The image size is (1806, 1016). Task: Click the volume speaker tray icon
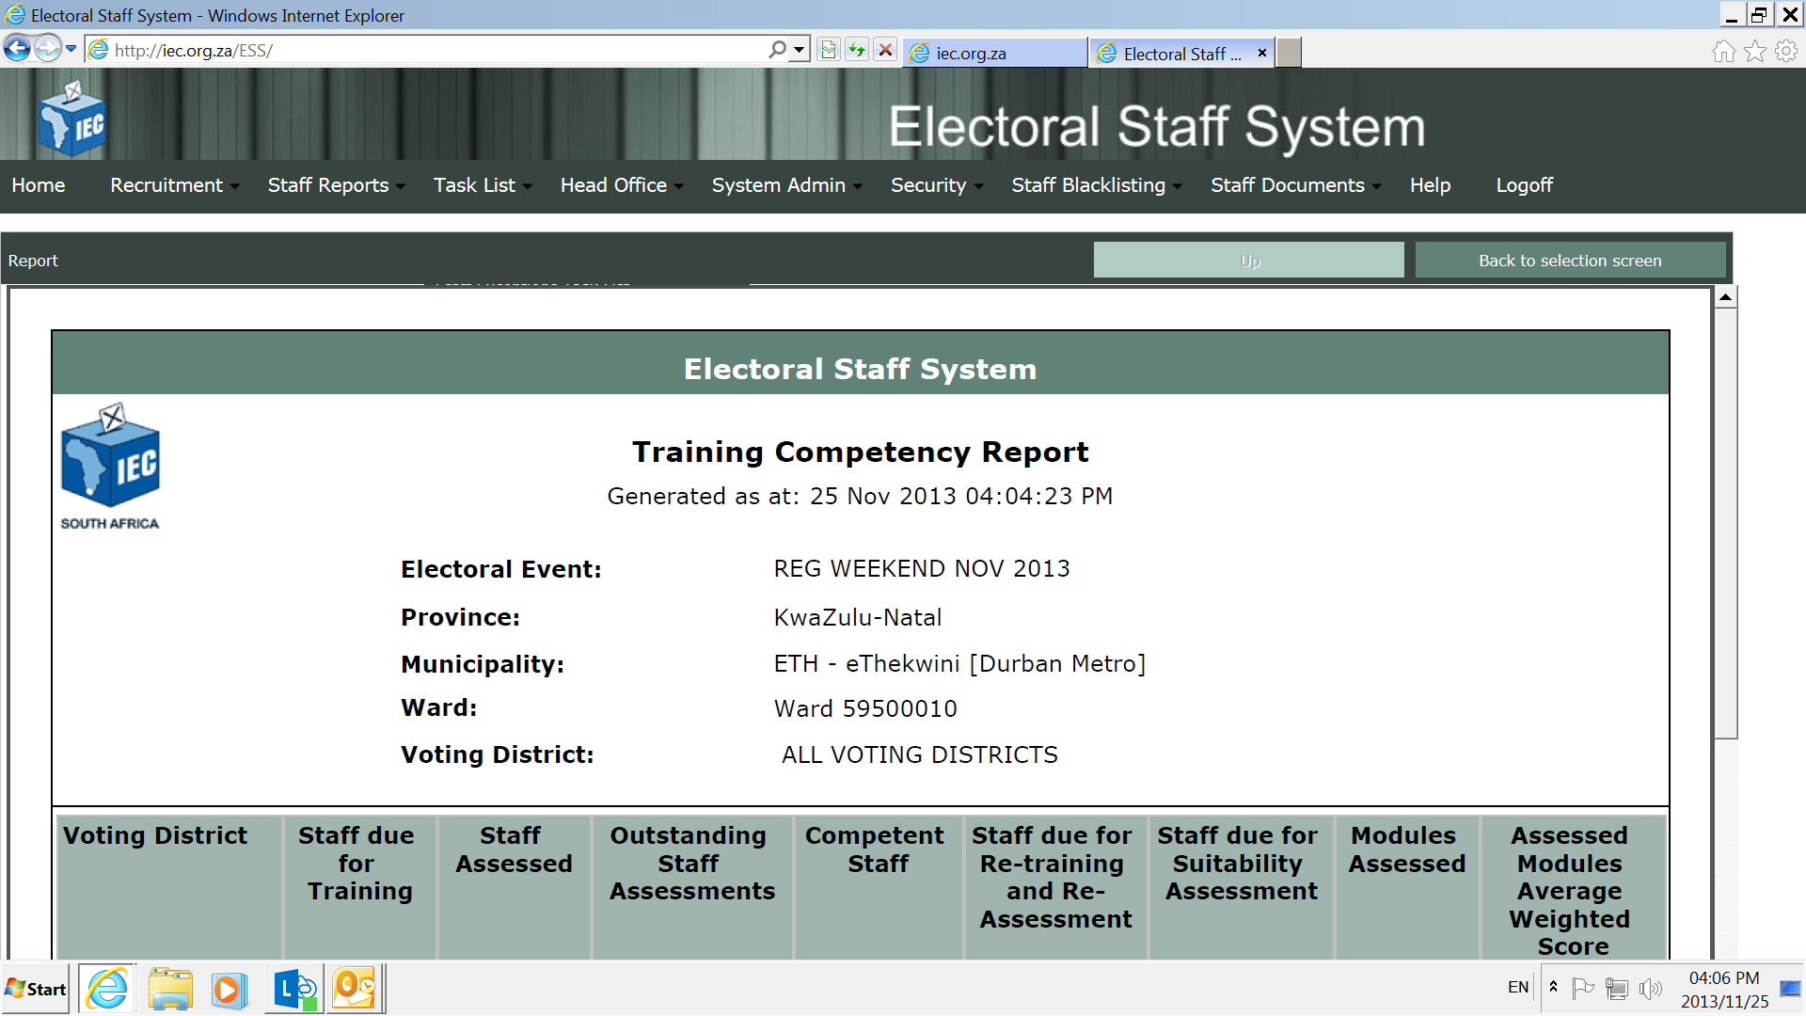click(1650, 988)
